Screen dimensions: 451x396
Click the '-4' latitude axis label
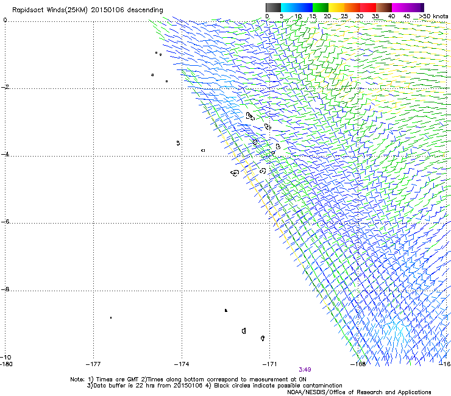click(5, 154)
